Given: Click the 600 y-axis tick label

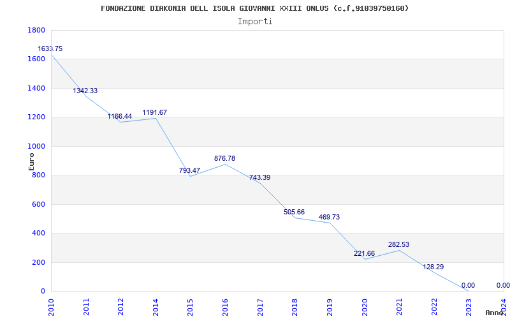Looking at the screenshot, I should [x=39, y=204].
